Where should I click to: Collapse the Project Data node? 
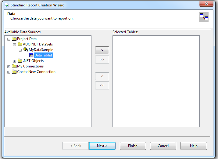tap(9, 39)
